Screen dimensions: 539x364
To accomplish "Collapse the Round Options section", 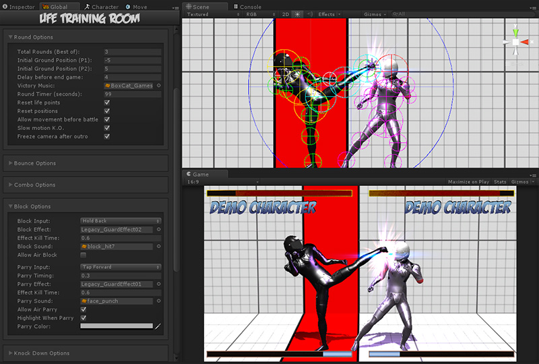I will tap(11, 37).
